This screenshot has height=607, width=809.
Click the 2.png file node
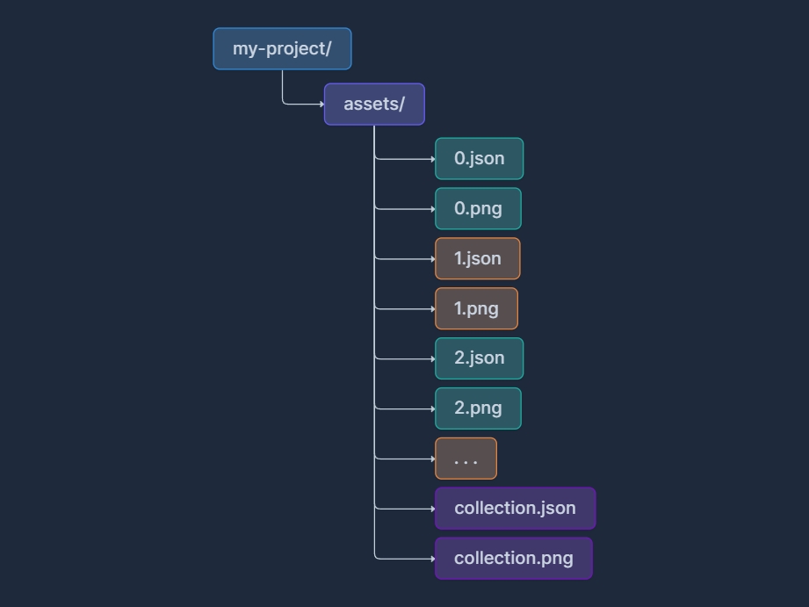[478, 408]
